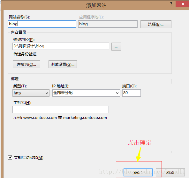Screen dimensions: 189x178
Task: Click the 示例: www.contoso.com hint text
Action: click(60, 118)
